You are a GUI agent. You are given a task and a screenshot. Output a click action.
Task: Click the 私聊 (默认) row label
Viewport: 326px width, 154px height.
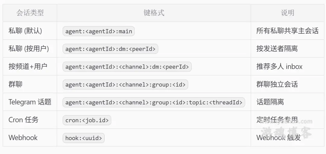click(x=25, y=31)
